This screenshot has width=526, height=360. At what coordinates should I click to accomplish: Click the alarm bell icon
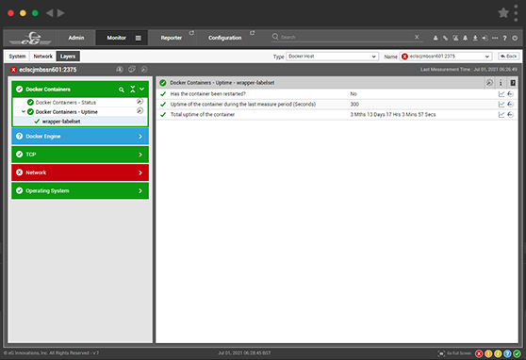[x=465, y=38]
